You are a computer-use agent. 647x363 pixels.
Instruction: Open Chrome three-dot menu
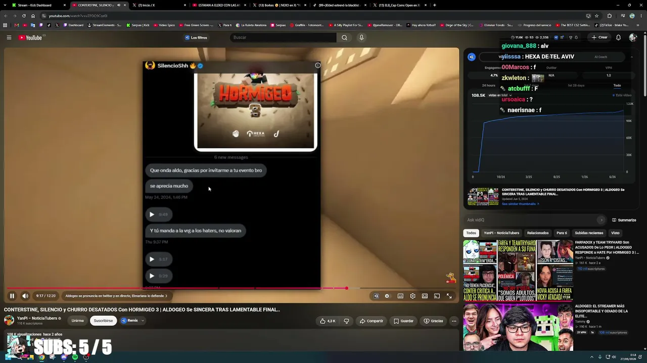tap(640, 16)
